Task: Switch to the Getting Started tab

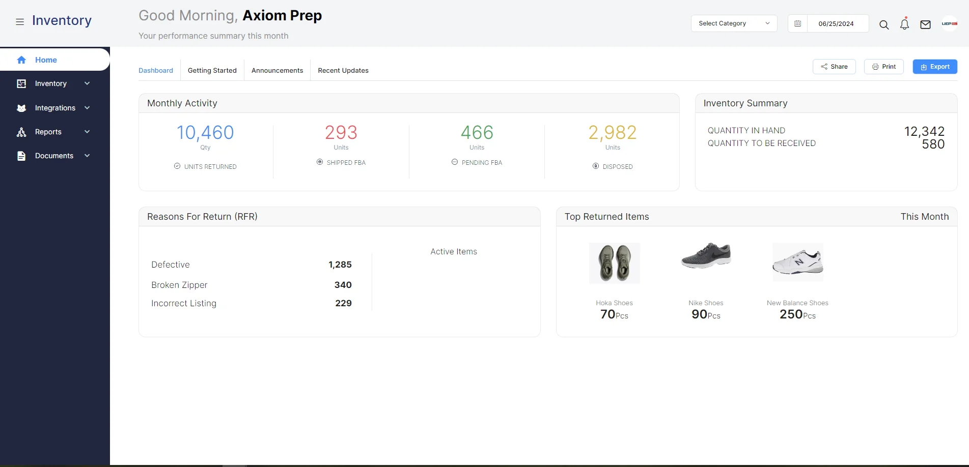Action: pyautogui.click(x=212, y=70)
